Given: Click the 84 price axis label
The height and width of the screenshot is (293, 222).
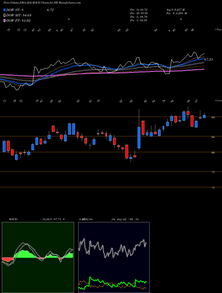Looking at the screenshot, I should click(x=213, y=137).
